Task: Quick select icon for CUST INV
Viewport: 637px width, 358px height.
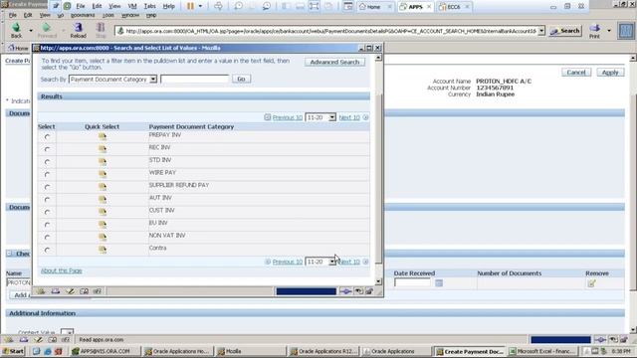Action: [103, 212]
